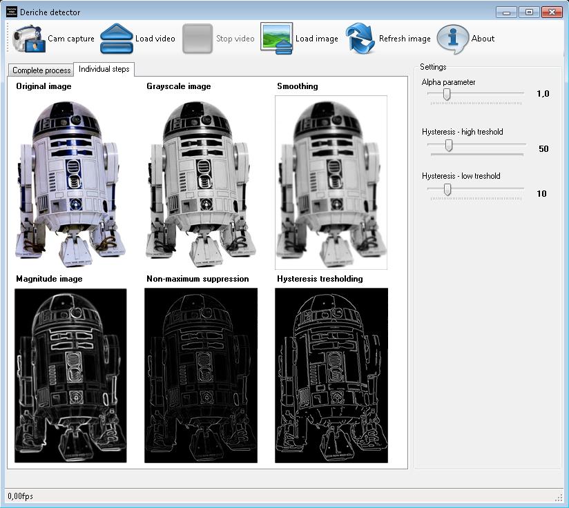Click the Grayscale image heading
This screenshot has width=569, height=508.
coord(179,86)
